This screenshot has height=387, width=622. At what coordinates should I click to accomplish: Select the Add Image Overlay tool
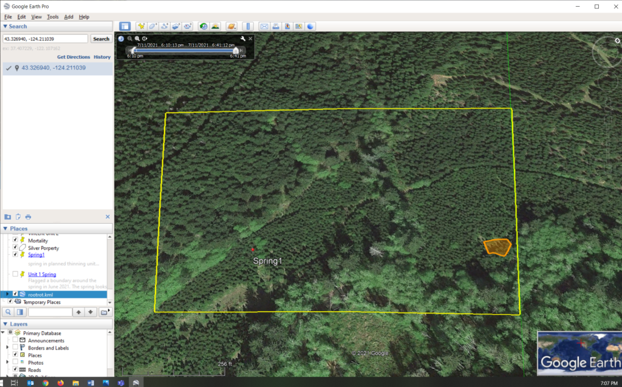coord(176,26)
